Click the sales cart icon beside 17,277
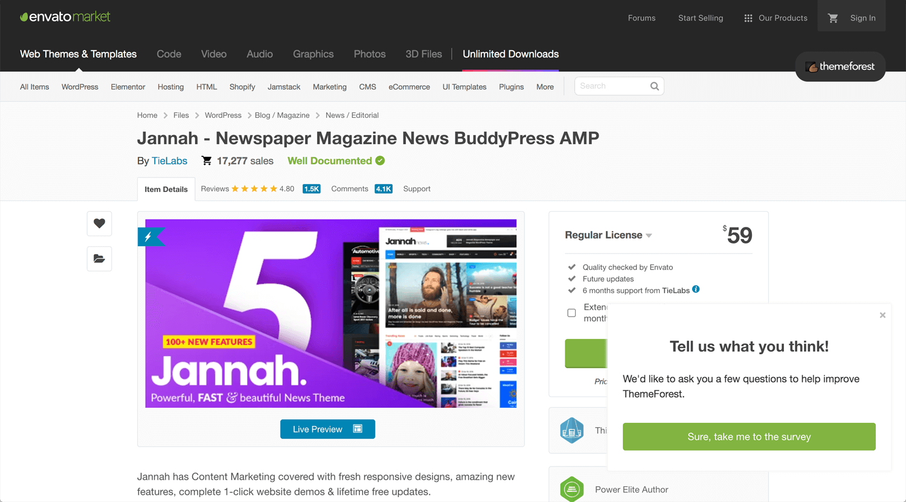 [207, 160]
